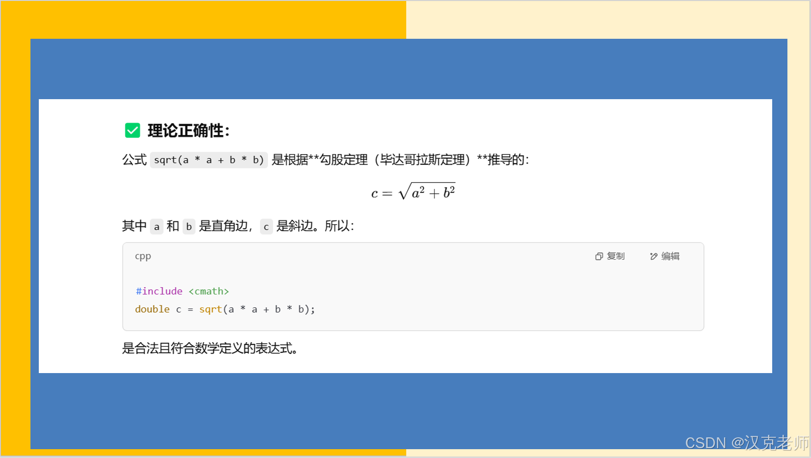Select the heading text 理论正确性

189,131
